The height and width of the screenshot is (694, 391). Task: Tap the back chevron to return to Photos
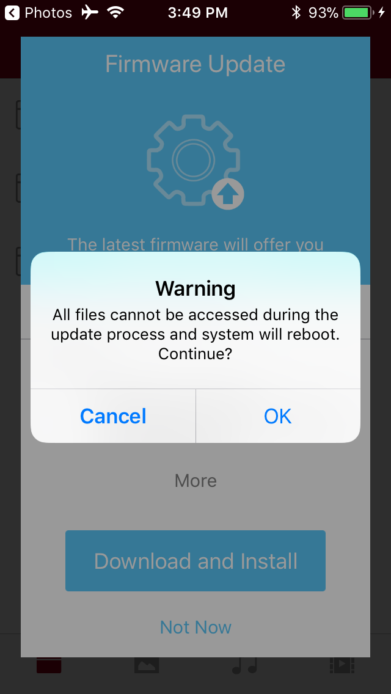click(12, 12)
